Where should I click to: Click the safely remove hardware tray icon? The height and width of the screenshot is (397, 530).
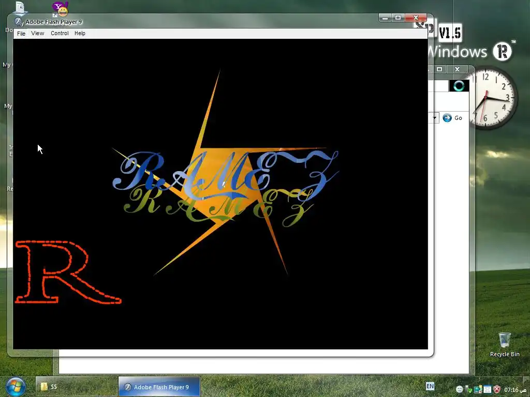pyautogui.click(x=468, y=390)
